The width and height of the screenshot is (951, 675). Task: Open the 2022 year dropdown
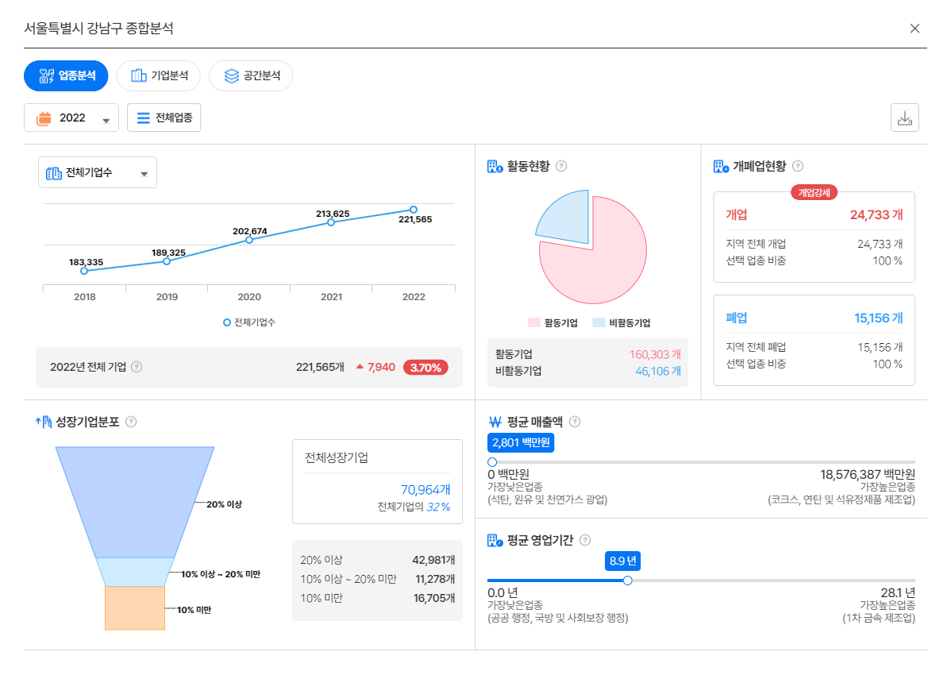(x=71, y=118)
